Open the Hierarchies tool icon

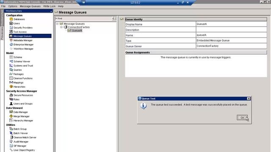click(x=11, y=87)
